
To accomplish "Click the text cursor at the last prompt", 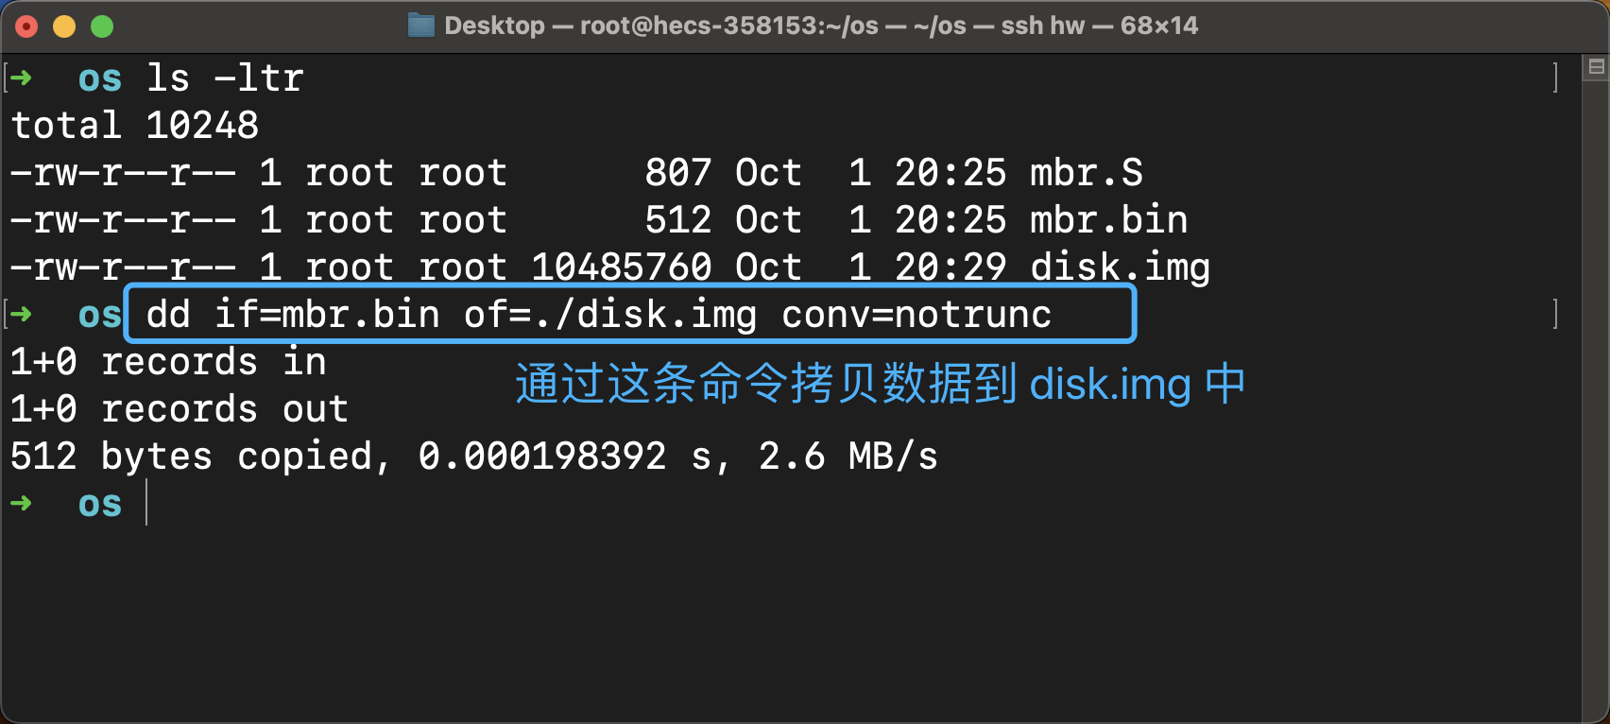I will (147, 502).
